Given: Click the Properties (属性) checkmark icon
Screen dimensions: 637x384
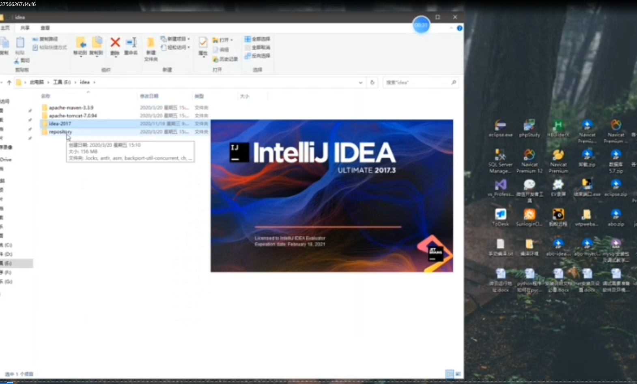Looking at the screenshot, I should (203, 42).
